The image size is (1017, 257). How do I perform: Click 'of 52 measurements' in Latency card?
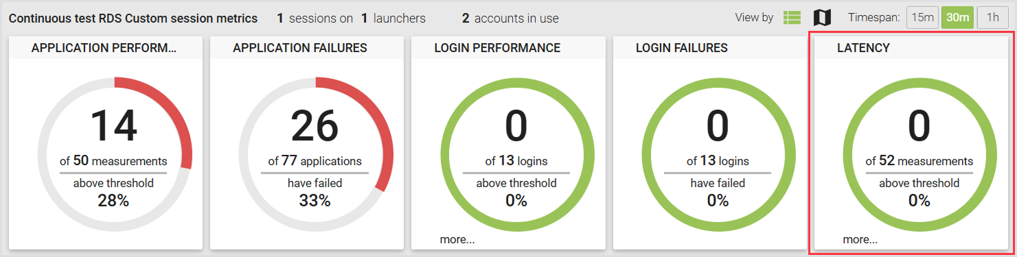coord(919,162)
